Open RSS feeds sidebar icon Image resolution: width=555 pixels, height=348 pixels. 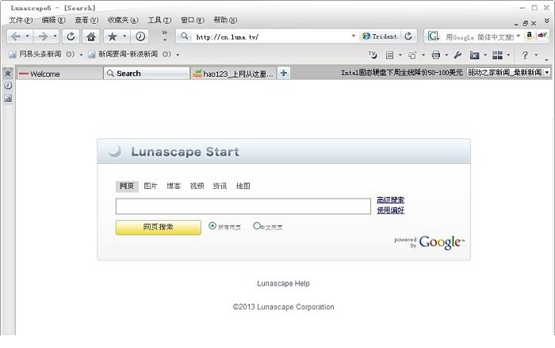coord(8,99)
